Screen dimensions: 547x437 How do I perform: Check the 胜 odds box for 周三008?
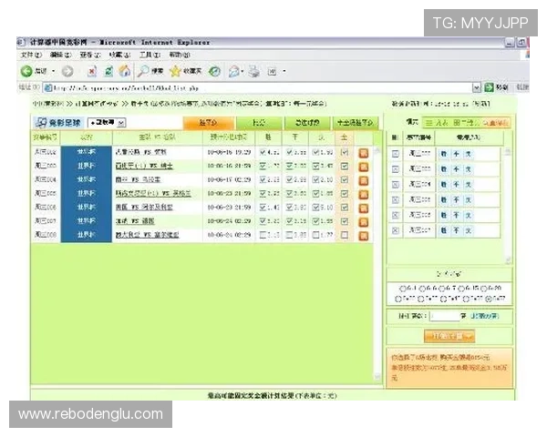pos(263,235)
